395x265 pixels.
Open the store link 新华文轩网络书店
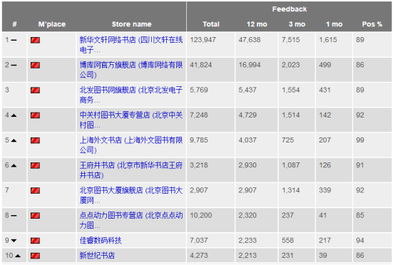pos(131,45)
